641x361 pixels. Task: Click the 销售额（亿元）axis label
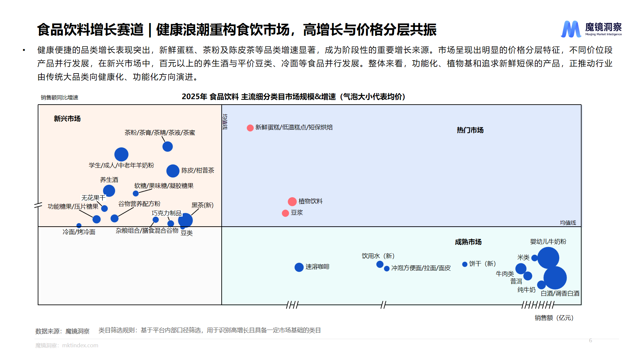pos(554,318)
